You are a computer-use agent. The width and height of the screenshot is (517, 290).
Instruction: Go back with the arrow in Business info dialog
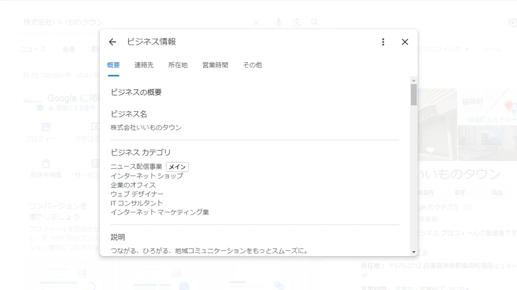112,42
